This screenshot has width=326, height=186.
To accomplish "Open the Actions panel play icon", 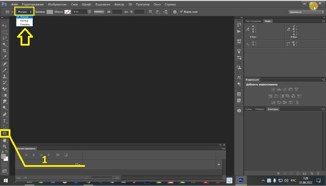I will click(x=239, y=31).
